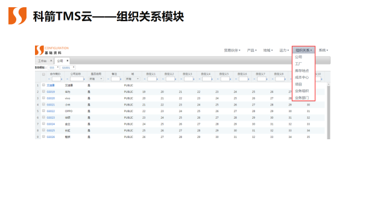The height and width of the screenshot is (217, 386).
Task: Click the CONFIGURATION 基础资料 logo
Action: 52,50
